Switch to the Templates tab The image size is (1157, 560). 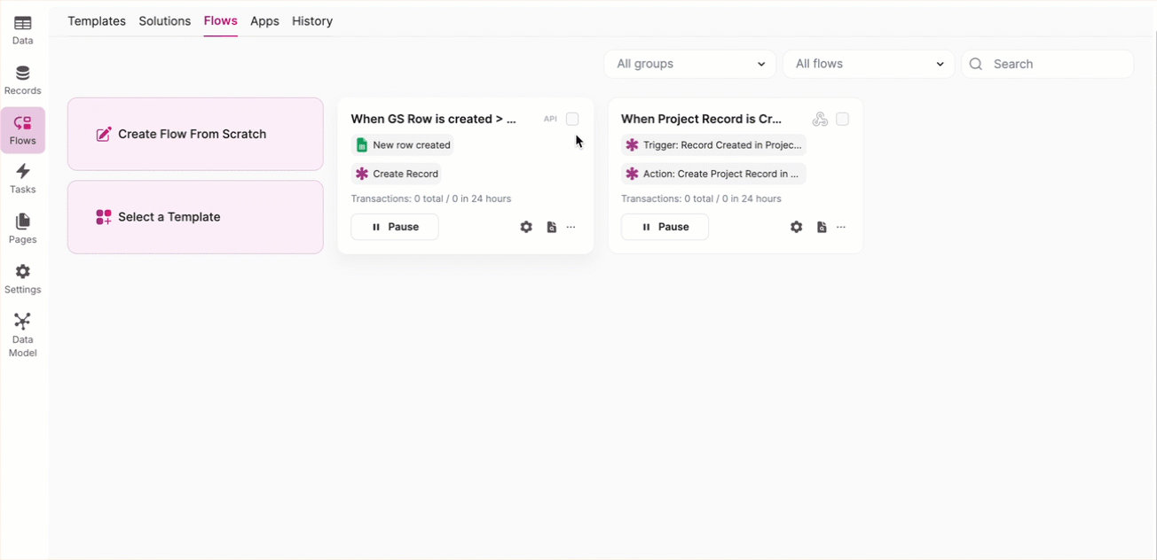pos(97,21)
